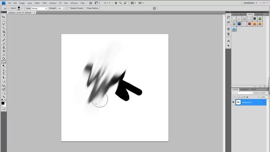Open the Character panel icon in the dock

228,41
